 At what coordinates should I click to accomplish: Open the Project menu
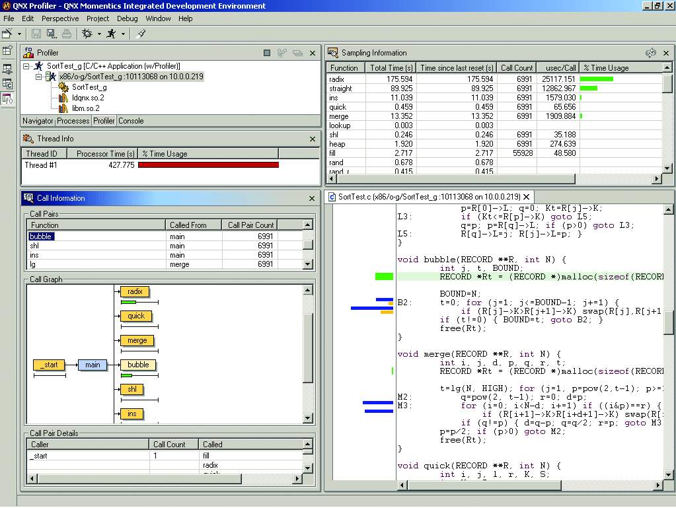[97, 18]
